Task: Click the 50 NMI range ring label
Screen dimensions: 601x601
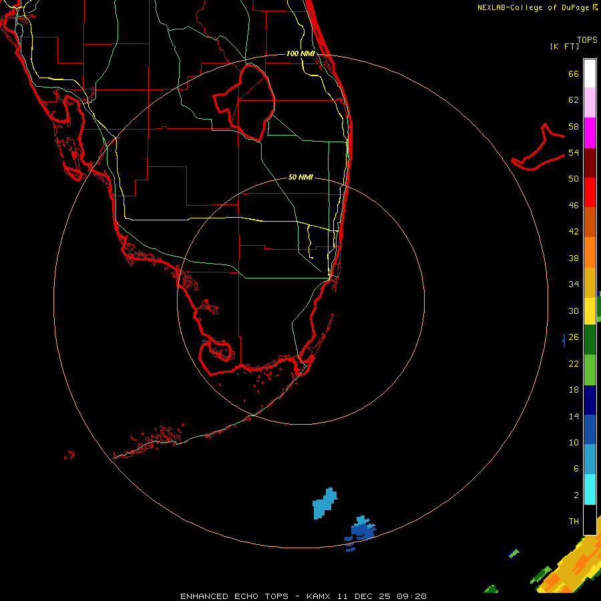Action: [300, 177]
